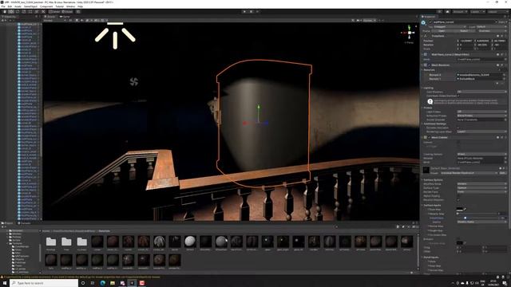
Task: Toggle the Receive Shadows checkbox
Action: [458, 200]
